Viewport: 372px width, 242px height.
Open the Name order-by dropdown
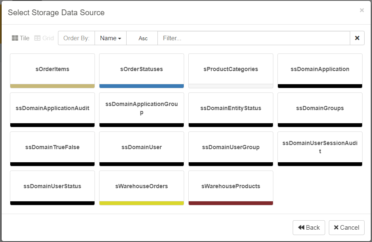click(x=110, y=38)
